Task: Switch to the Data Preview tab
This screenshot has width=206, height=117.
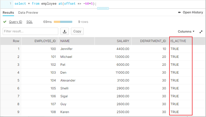Action: tap(28, 13)
